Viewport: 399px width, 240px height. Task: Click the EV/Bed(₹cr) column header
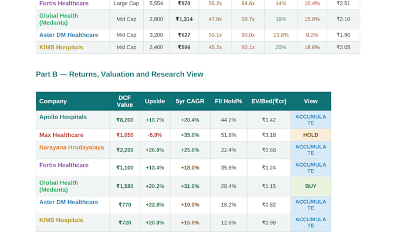pos(269,102)
